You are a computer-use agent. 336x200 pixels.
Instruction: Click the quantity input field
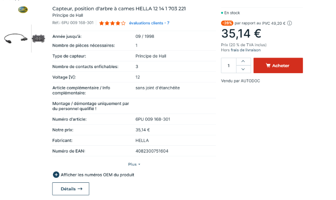228,66
